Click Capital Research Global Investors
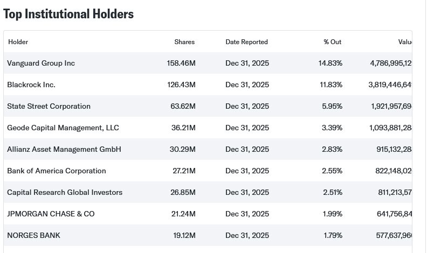The width and height of the screenshot is (427, 253). tap(65, 193)
